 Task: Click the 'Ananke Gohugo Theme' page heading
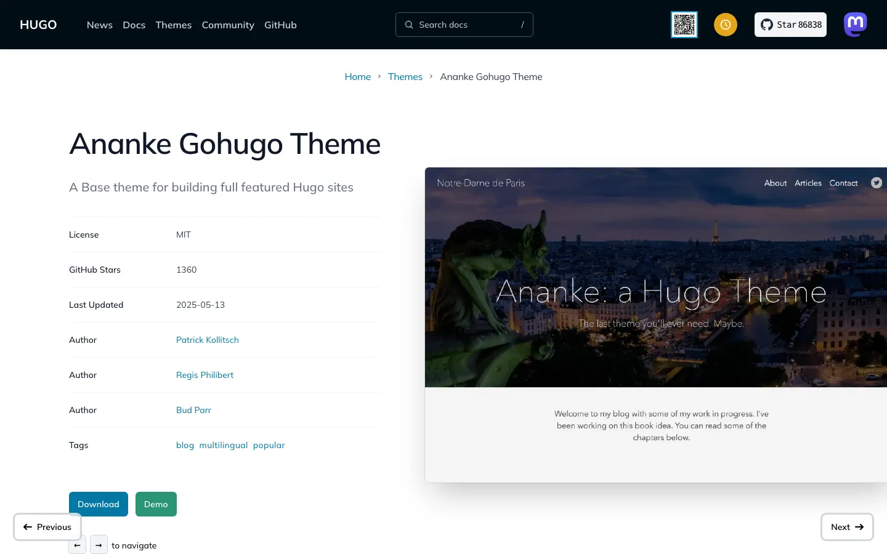pyautogui.click(x=225, y=144)
